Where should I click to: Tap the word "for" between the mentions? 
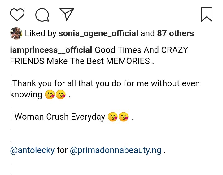point(62,151)
